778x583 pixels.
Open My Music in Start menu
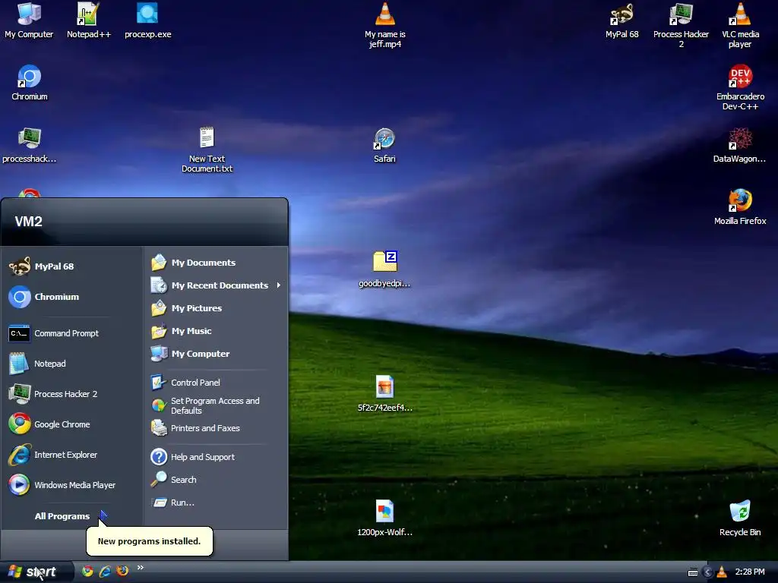[x=217, y=331]
